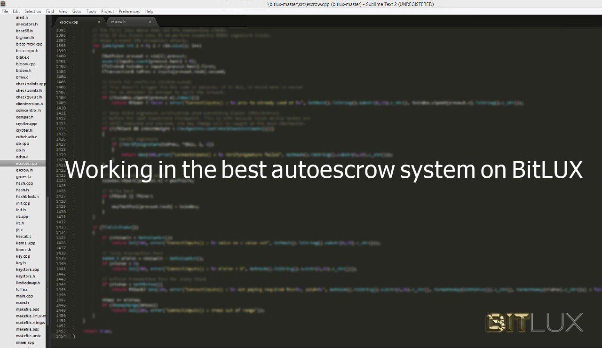Screen dimensions: 602x348
Task: Open checkpoints.cpp in the sidebar
Action: coord(31,84)
